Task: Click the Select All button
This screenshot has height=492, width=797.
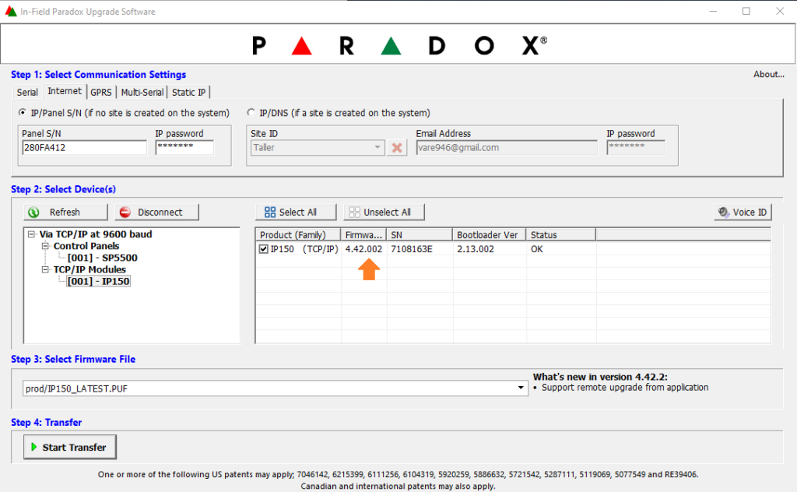Action: (296, 212)
